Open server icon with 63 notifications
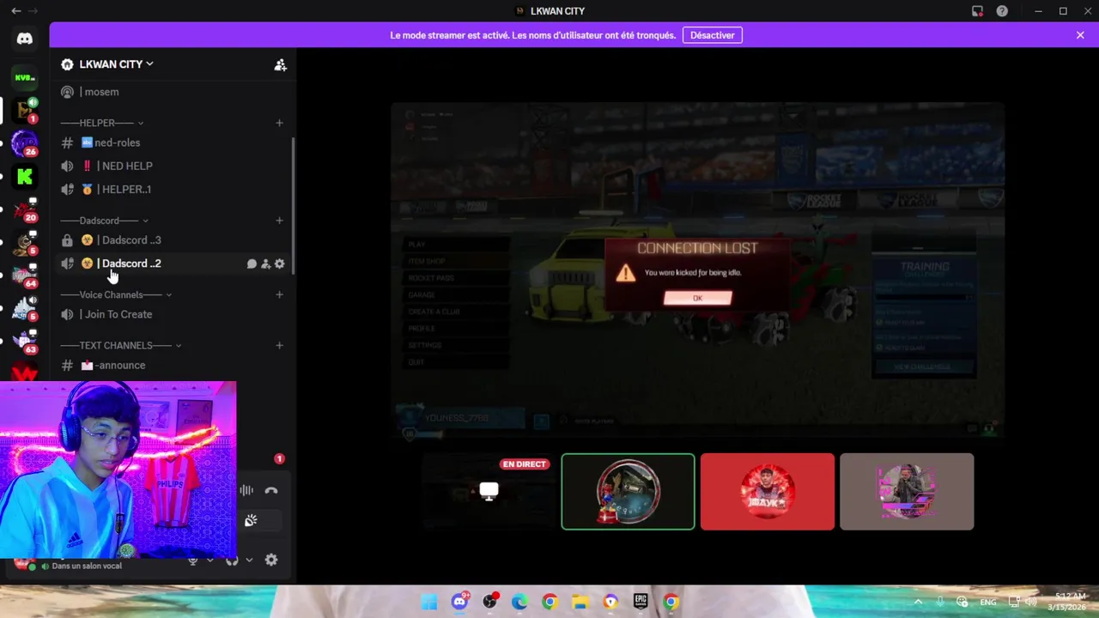 [24, 342]
